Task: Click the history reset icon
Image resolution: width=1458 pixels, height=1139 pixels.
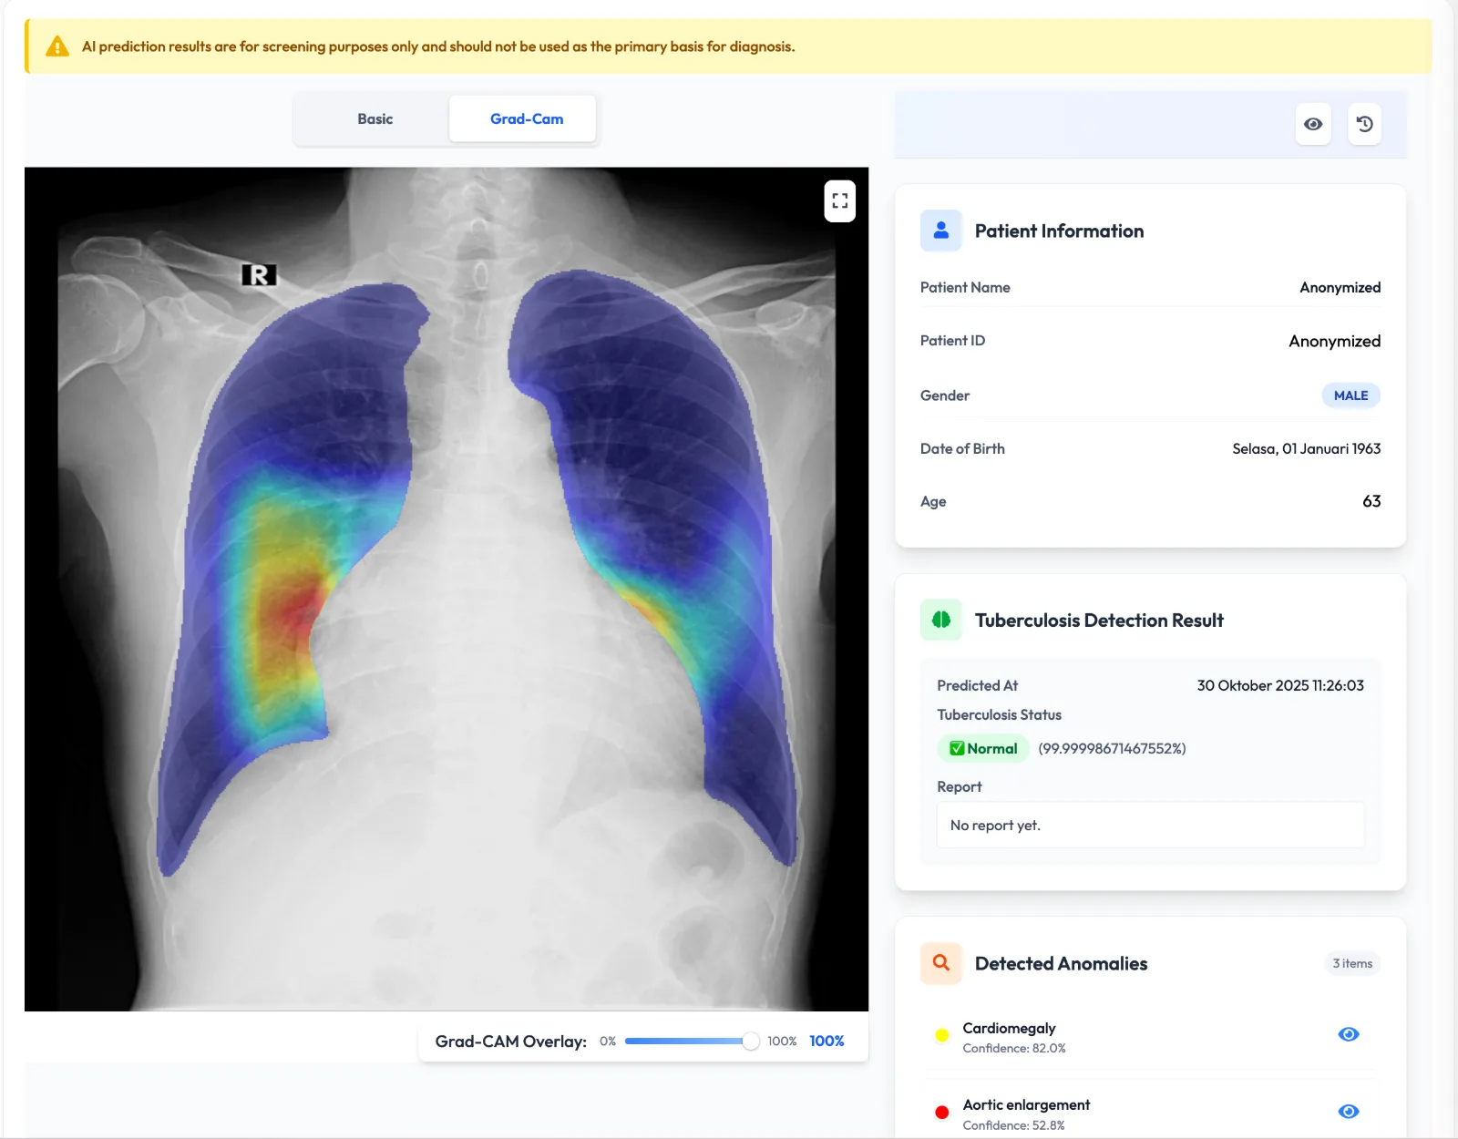Action: point(1364,124)
